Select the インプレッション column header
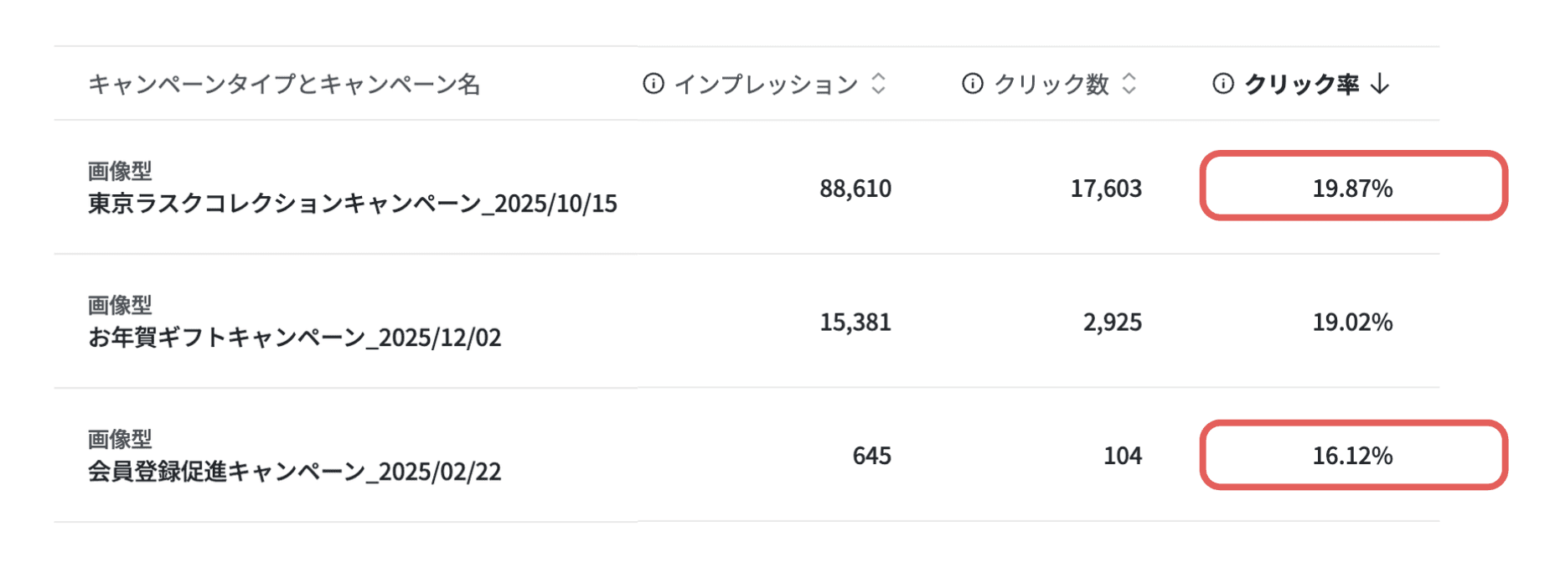Viewport: 1555px width, 568px height. pos(767,84)
